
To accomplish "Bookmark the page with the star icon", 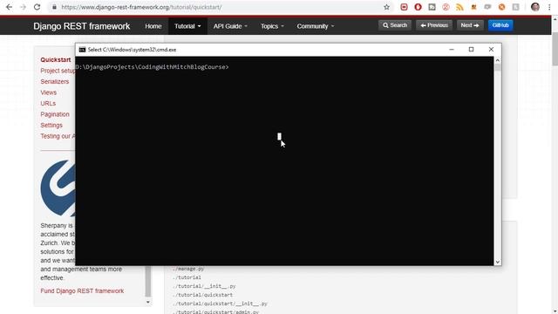I will (386, 7).
